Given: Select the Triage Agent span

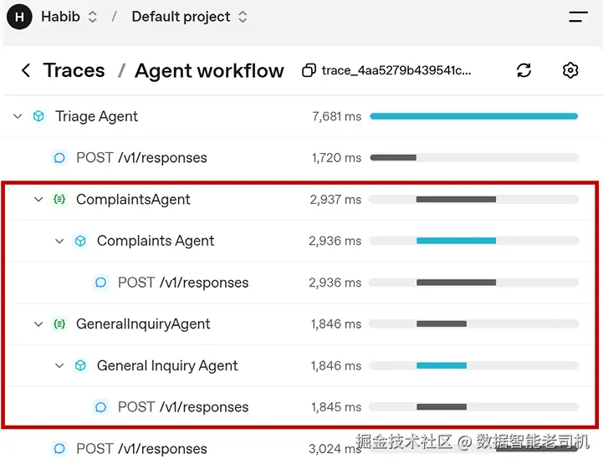Looking at the screenshot, I should click(x=96, y=116).
